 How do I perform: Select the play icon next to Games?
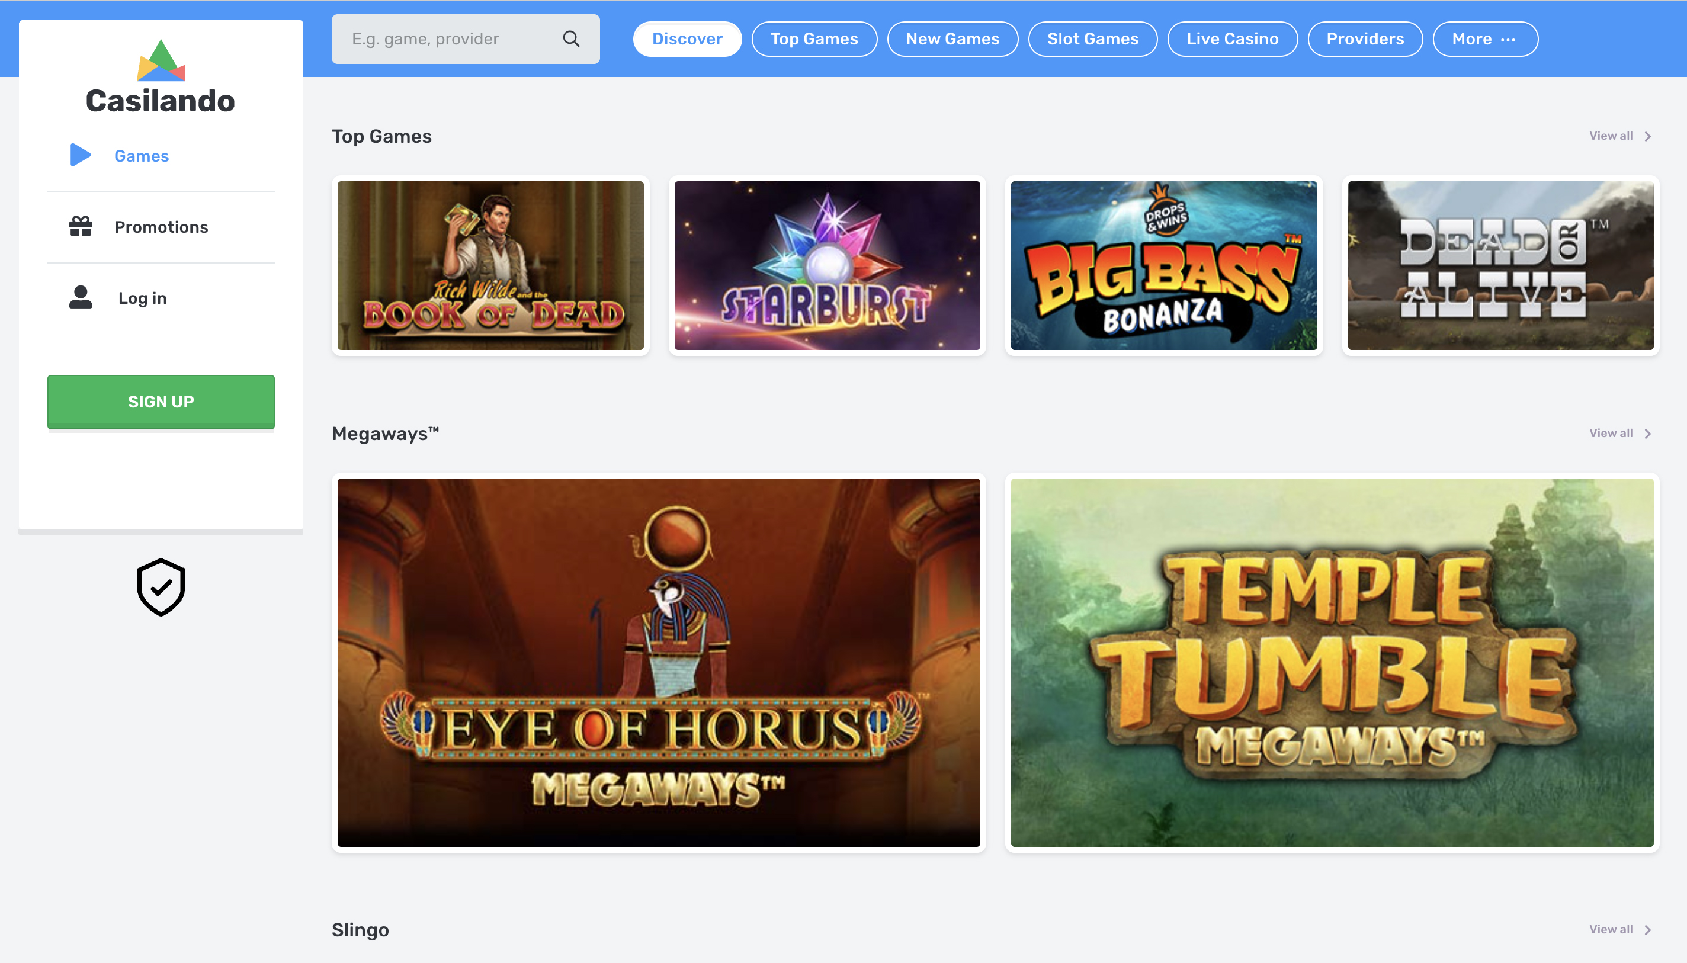pos(79,155)
